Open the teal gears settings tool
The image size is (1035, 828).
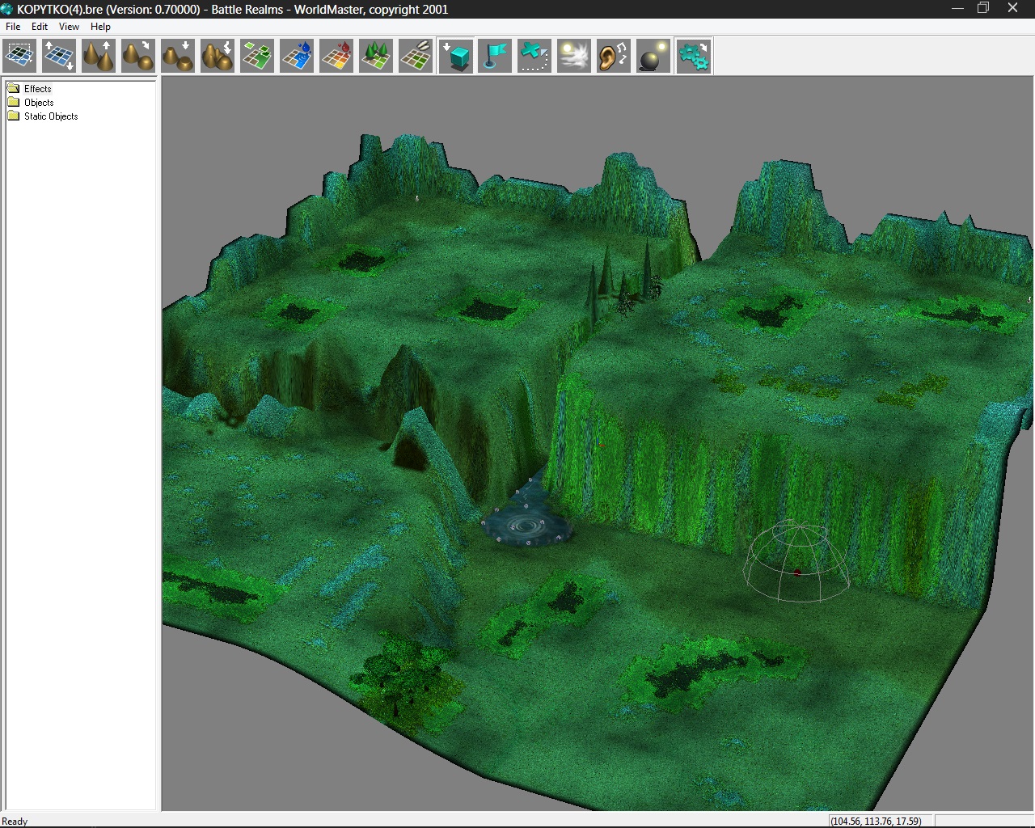694,57
